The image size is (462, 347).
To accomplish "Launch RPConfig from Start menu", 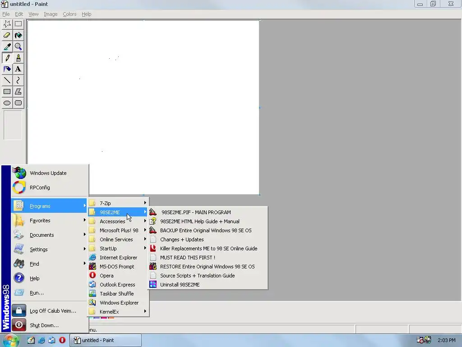I will click(50, 188).
